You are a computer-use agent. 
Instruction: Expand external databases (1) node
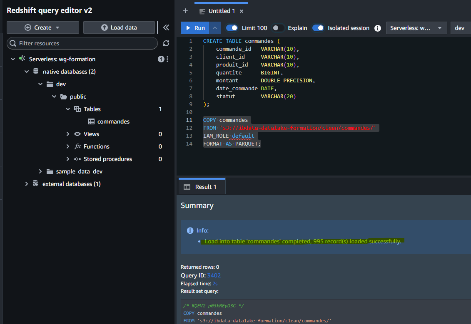pos(27,184)
